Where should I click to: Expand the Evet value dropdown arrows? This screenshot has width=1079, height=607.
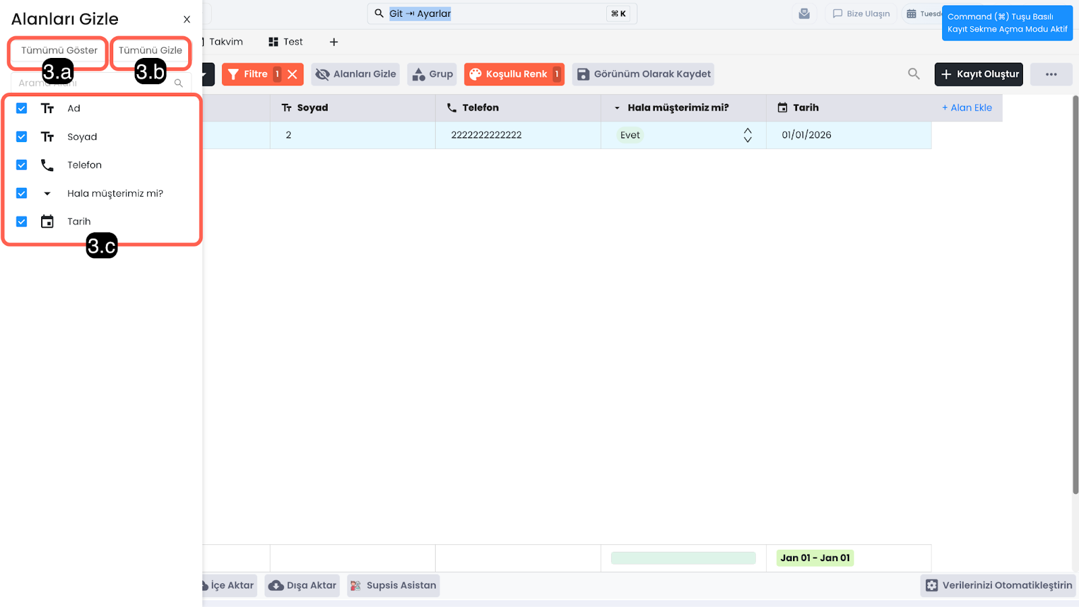pyautogui.click(x=747, y=135)
